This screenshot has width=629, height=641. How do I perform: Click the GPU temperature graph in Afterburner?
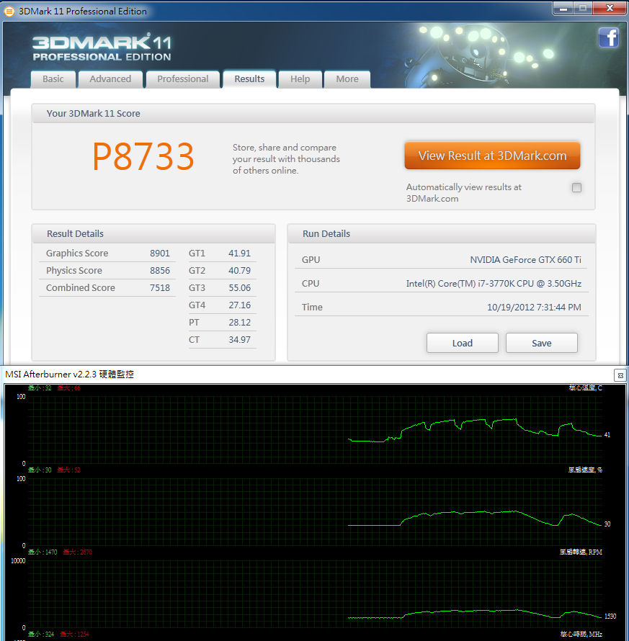(315, 430)
